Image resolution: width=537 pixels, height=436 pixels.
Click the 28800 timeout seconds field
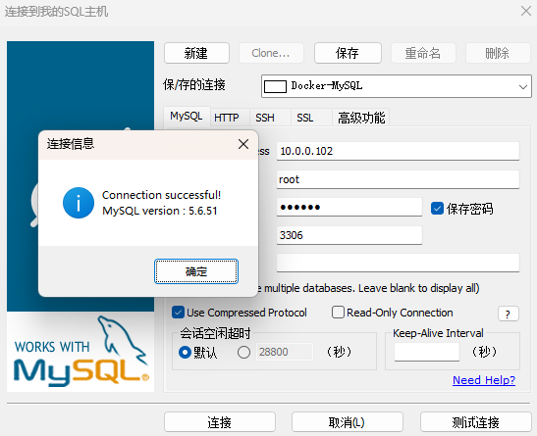[x=285, y=352]
